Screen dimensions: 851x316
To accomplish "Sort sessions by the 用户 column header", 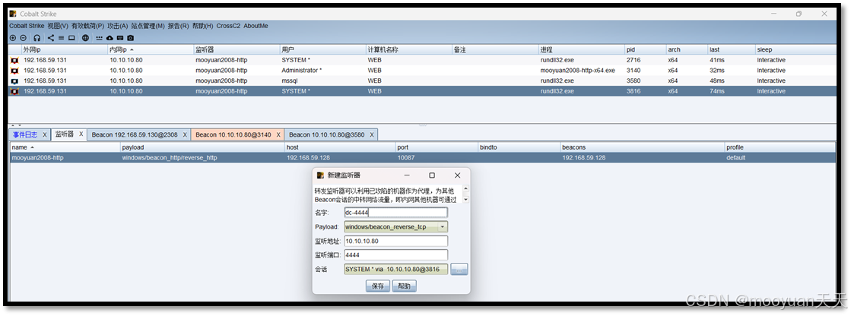I will 322,49.
